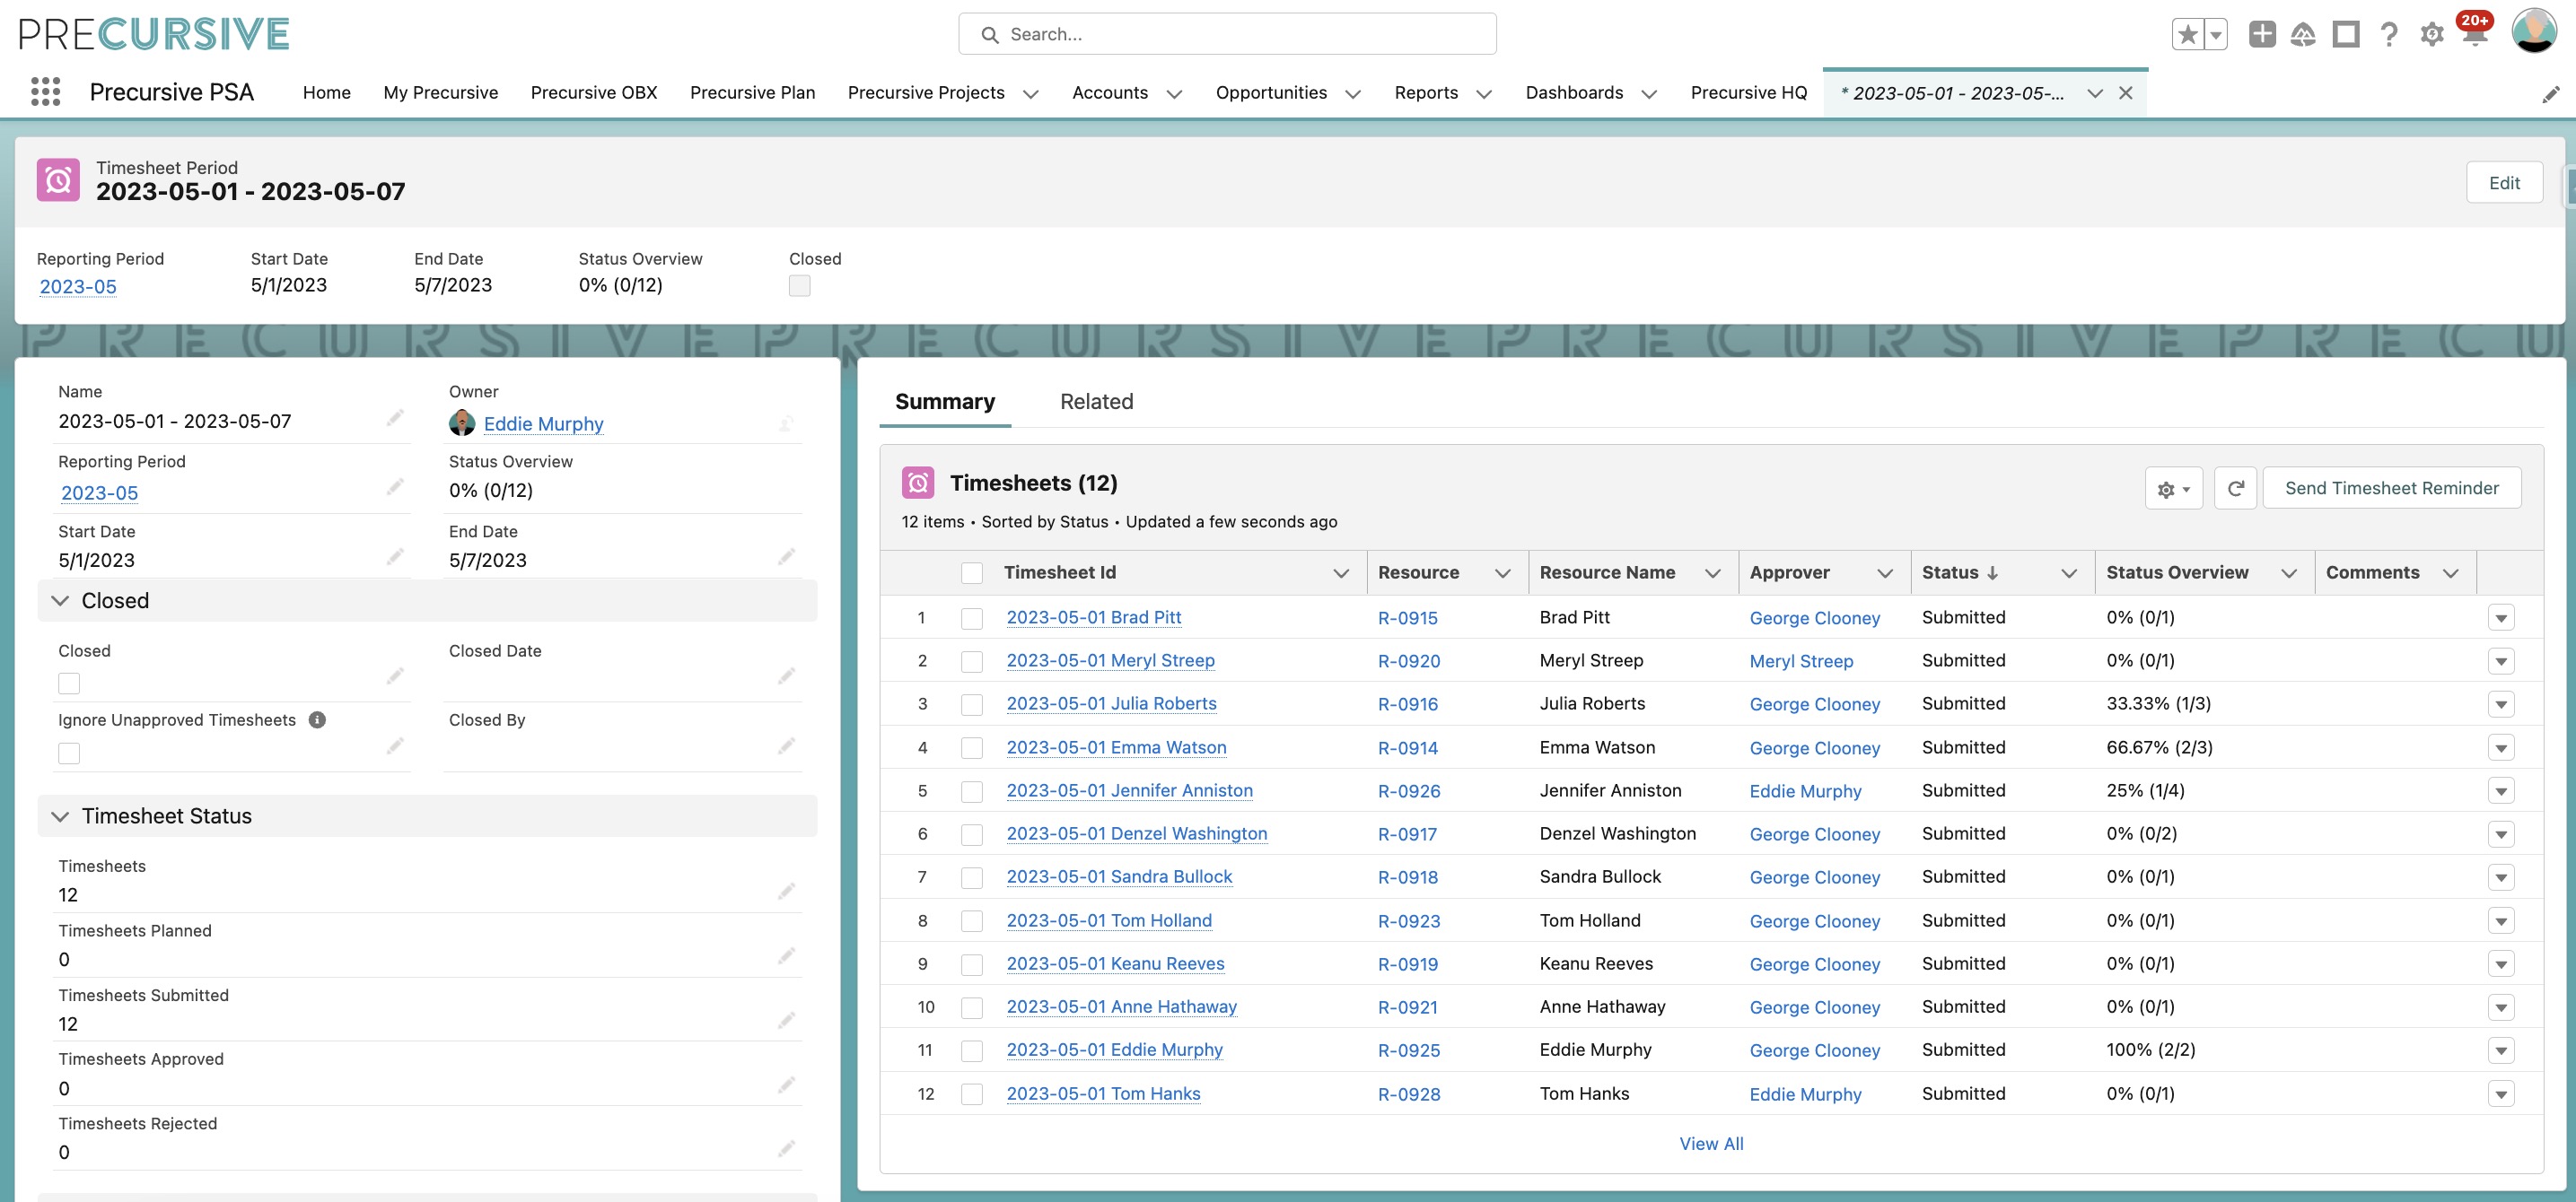Open the App Launcher waffle icon
The width and height of the screenshot is (2576, 1202).
pos(46,91)
